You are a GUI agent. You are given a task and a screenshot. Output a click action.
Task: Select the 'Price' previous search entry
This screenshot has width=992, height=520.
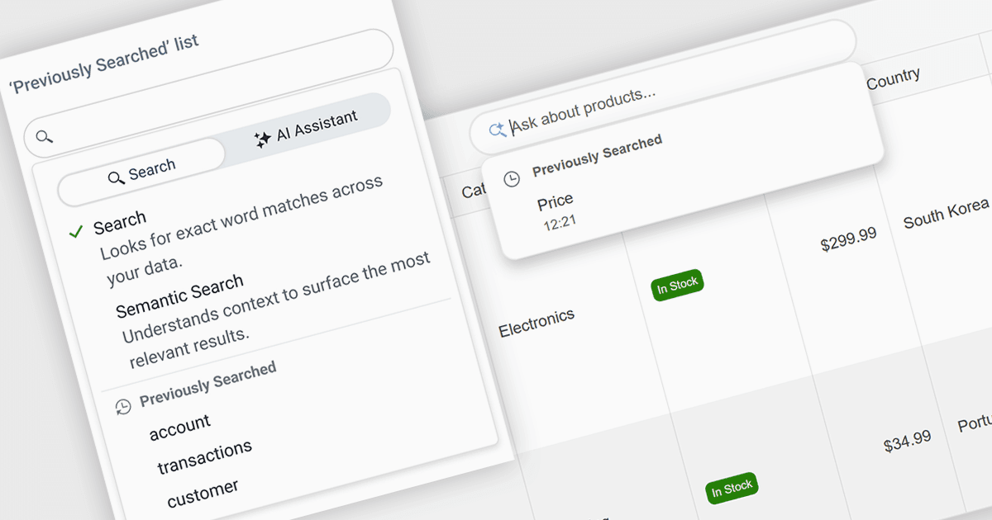click(555, 201)
